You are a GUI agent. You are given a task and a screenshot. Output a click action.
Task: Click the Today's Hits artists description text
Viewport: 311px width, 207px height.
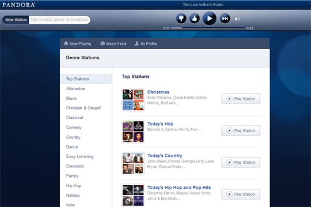pyautogui.click(x=175, y=129)
